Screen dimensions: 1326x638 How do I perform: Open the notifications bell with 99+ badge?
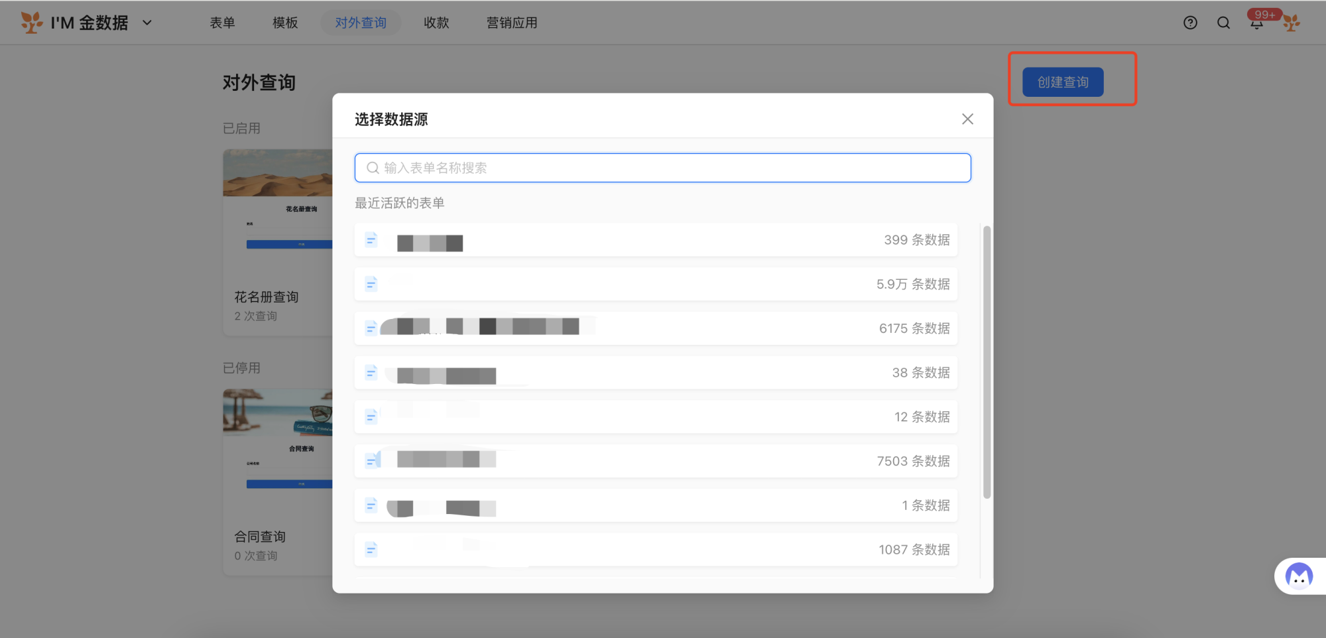1257,23
